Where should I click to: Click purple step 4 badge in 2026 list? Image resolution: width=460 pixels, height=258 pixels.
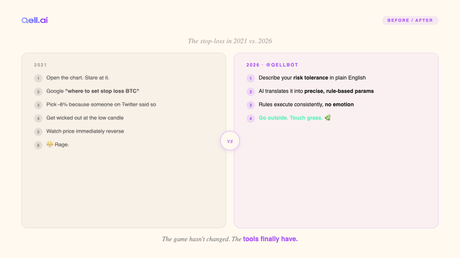click(251, 118)
